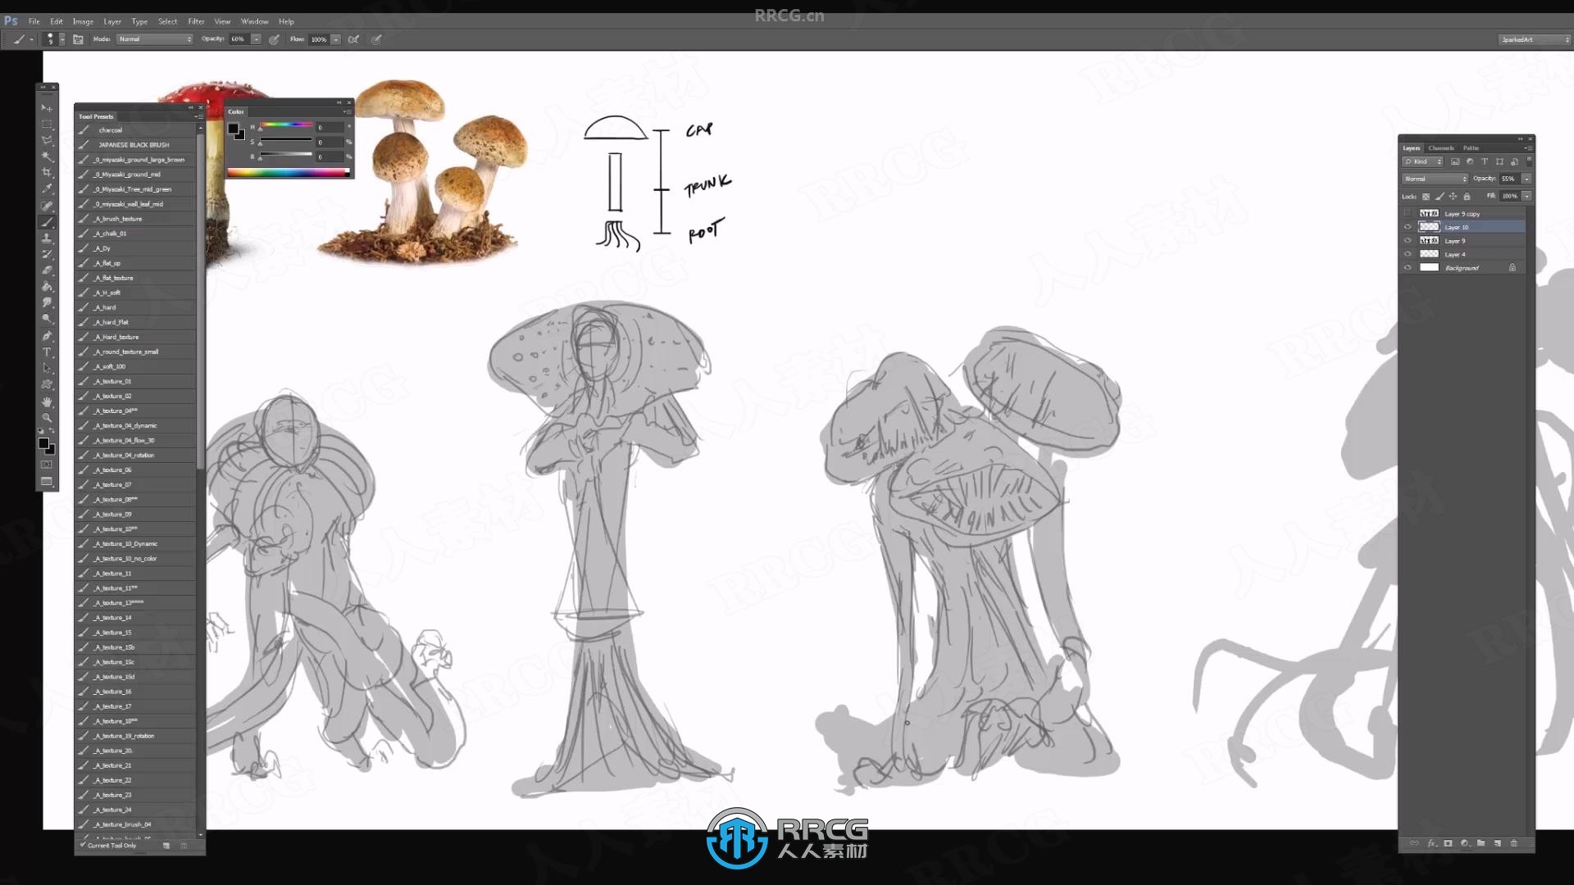1574x885 pixels.
Task: Hide the Background layer eye
Action: (x=1408, y=268)
